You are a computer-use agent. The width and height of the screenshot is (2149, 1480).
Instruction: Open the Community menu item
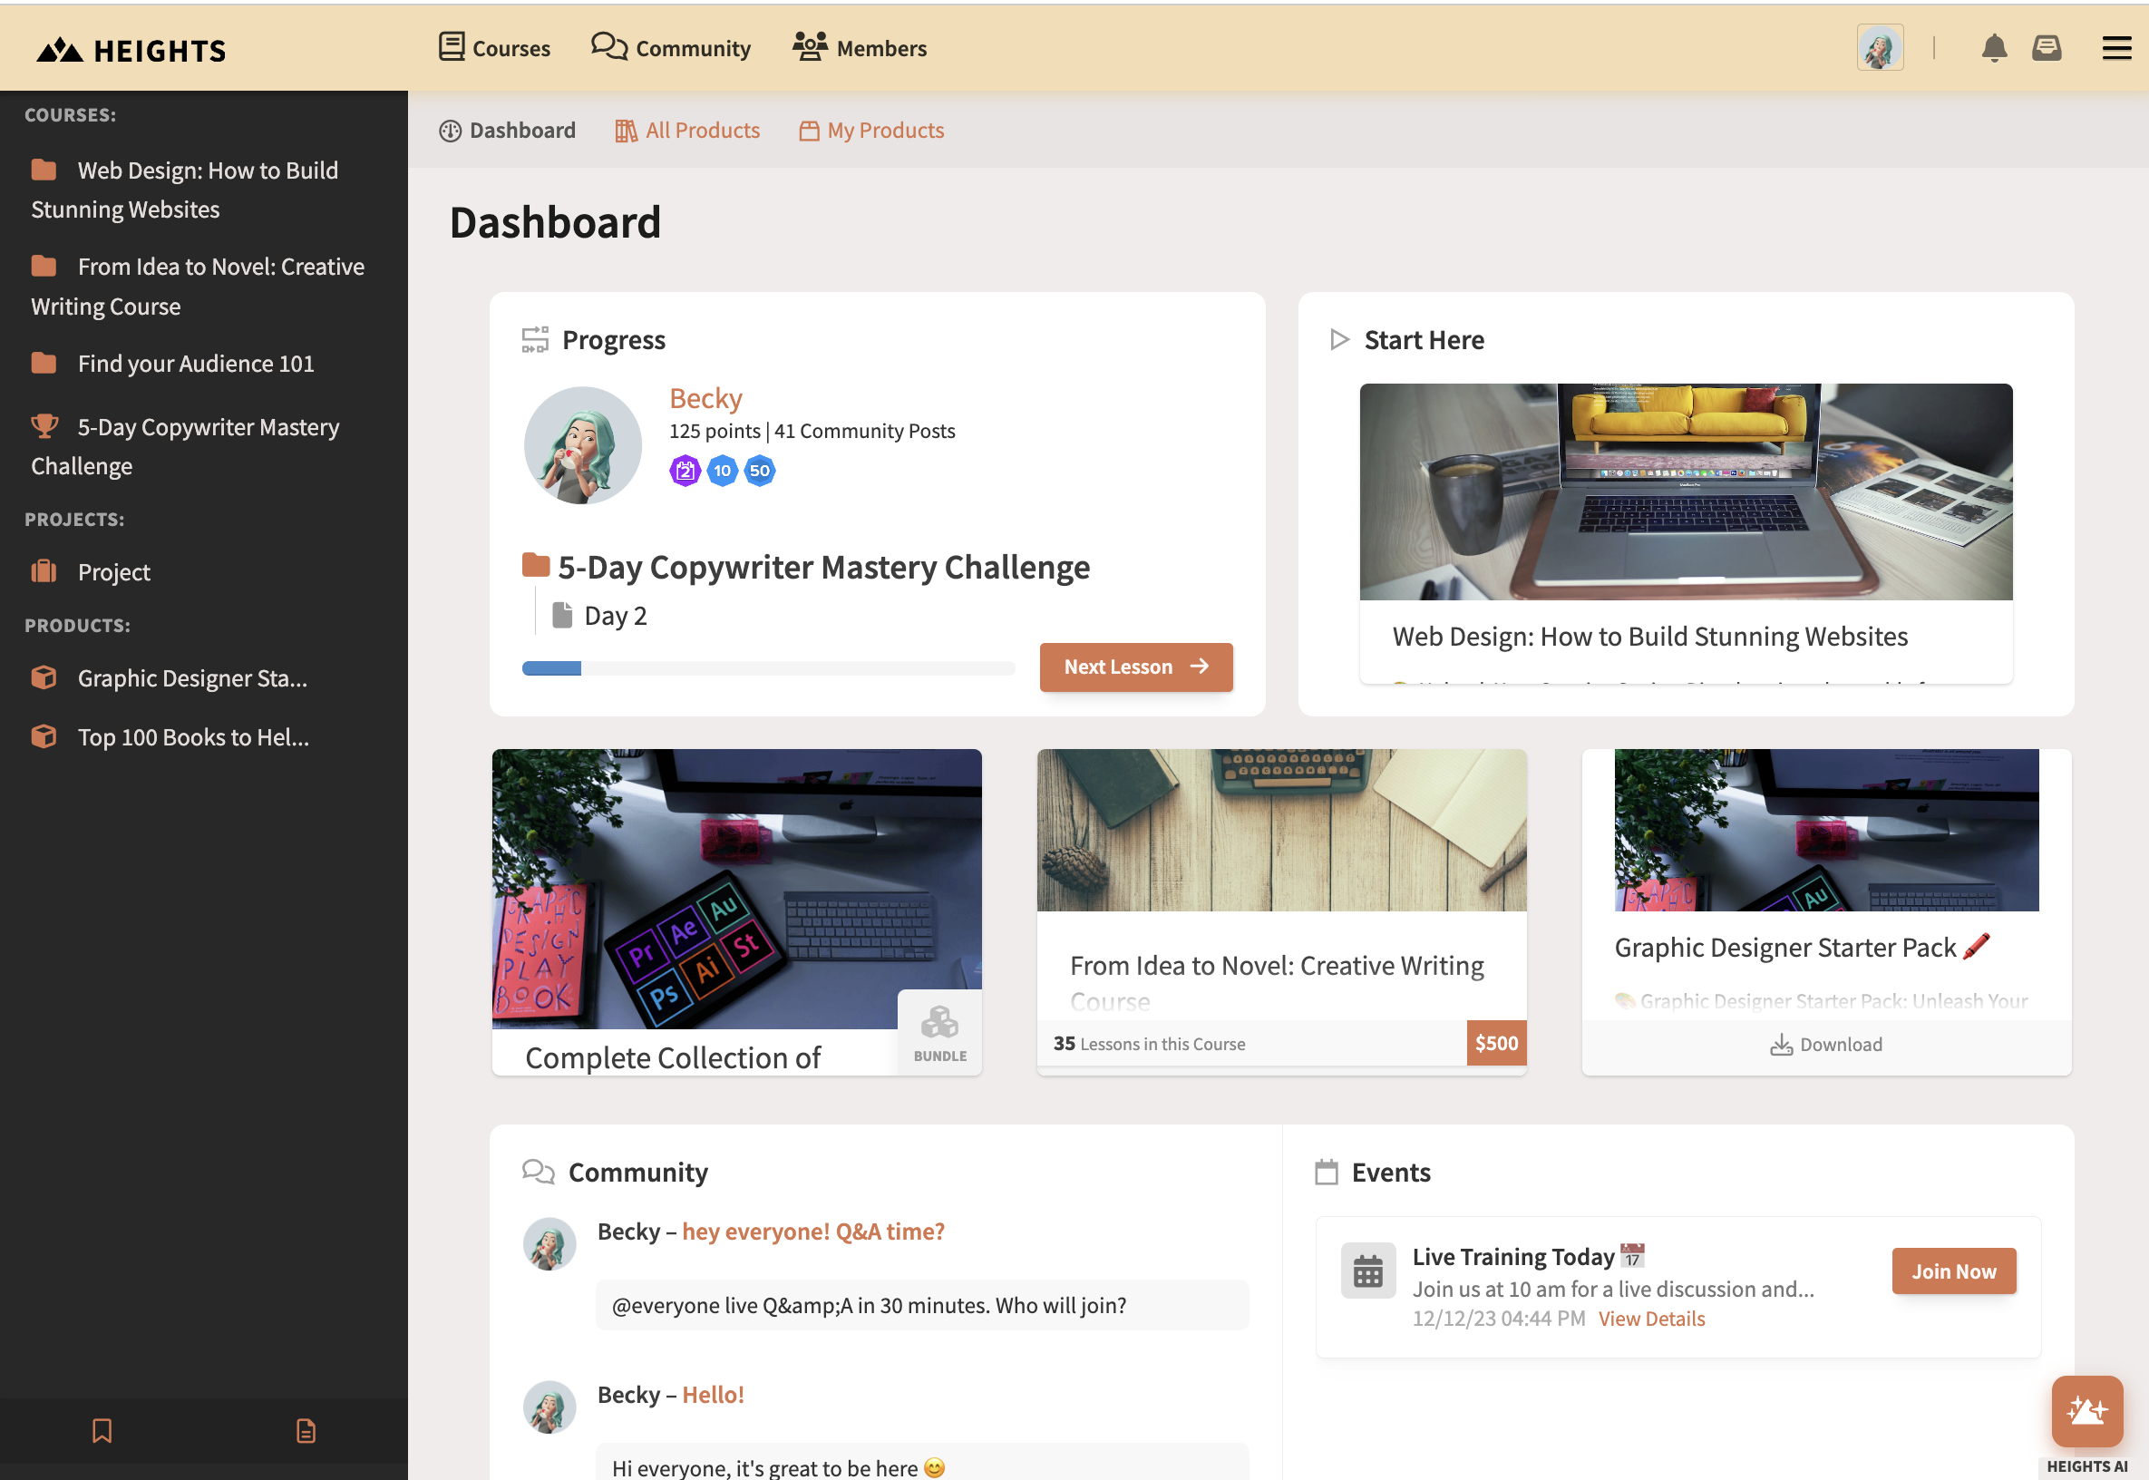671,48
